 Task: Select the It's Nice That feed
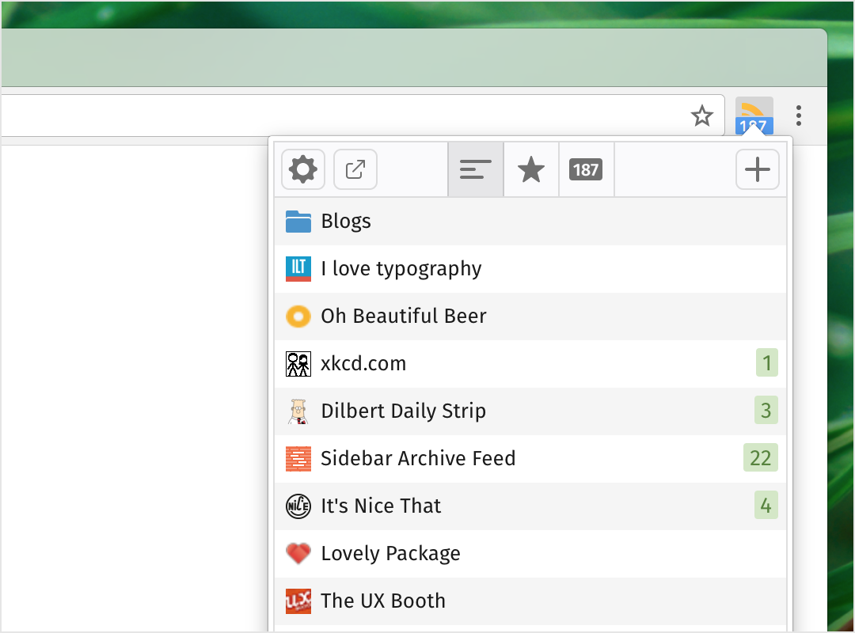[x=530, y=506]
